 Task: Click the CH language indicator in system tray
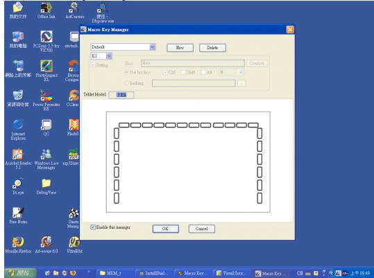click(x=300, y=273)
